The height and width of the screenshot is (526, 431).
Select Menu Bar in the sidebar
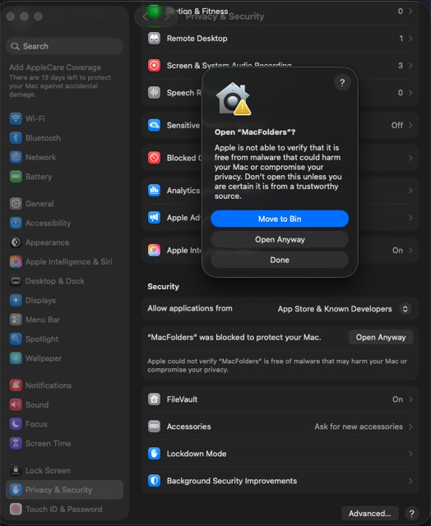click(64, 320)
